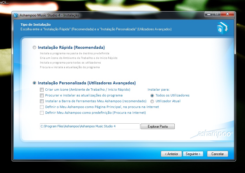Check Definir Meu Ashampoo como predefinição

[42, 113]
